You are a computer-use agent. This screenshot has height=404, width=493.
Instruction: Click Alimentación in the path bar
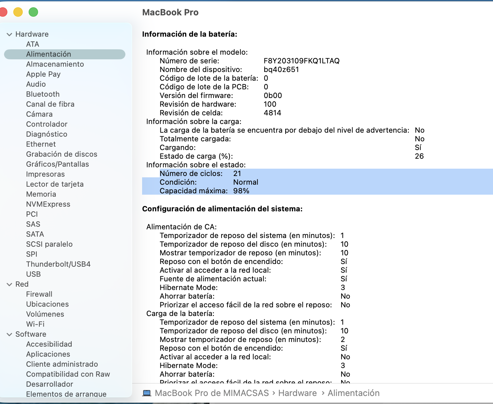(354, 393)
